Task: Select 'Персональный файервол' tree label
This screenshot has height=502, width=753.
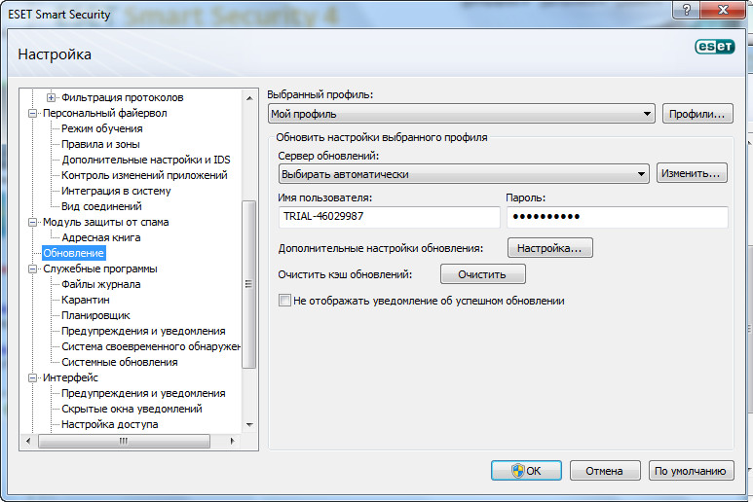Action: tap(104, 113)
